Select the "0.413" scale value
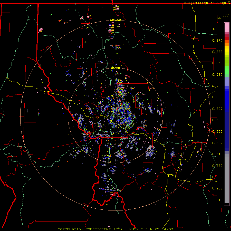231x231 pixels. pos(217,154)
